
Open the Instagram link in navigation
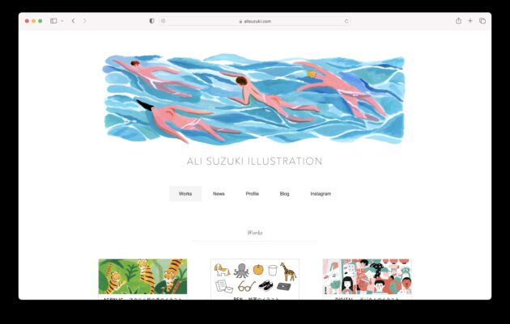pyautogui.click(x=321, y=193)
